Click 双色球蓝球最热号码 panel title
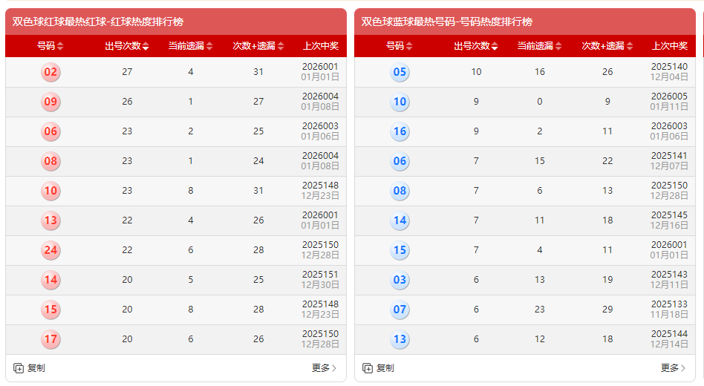Viewport: 704px width, 386px height. 447,22
